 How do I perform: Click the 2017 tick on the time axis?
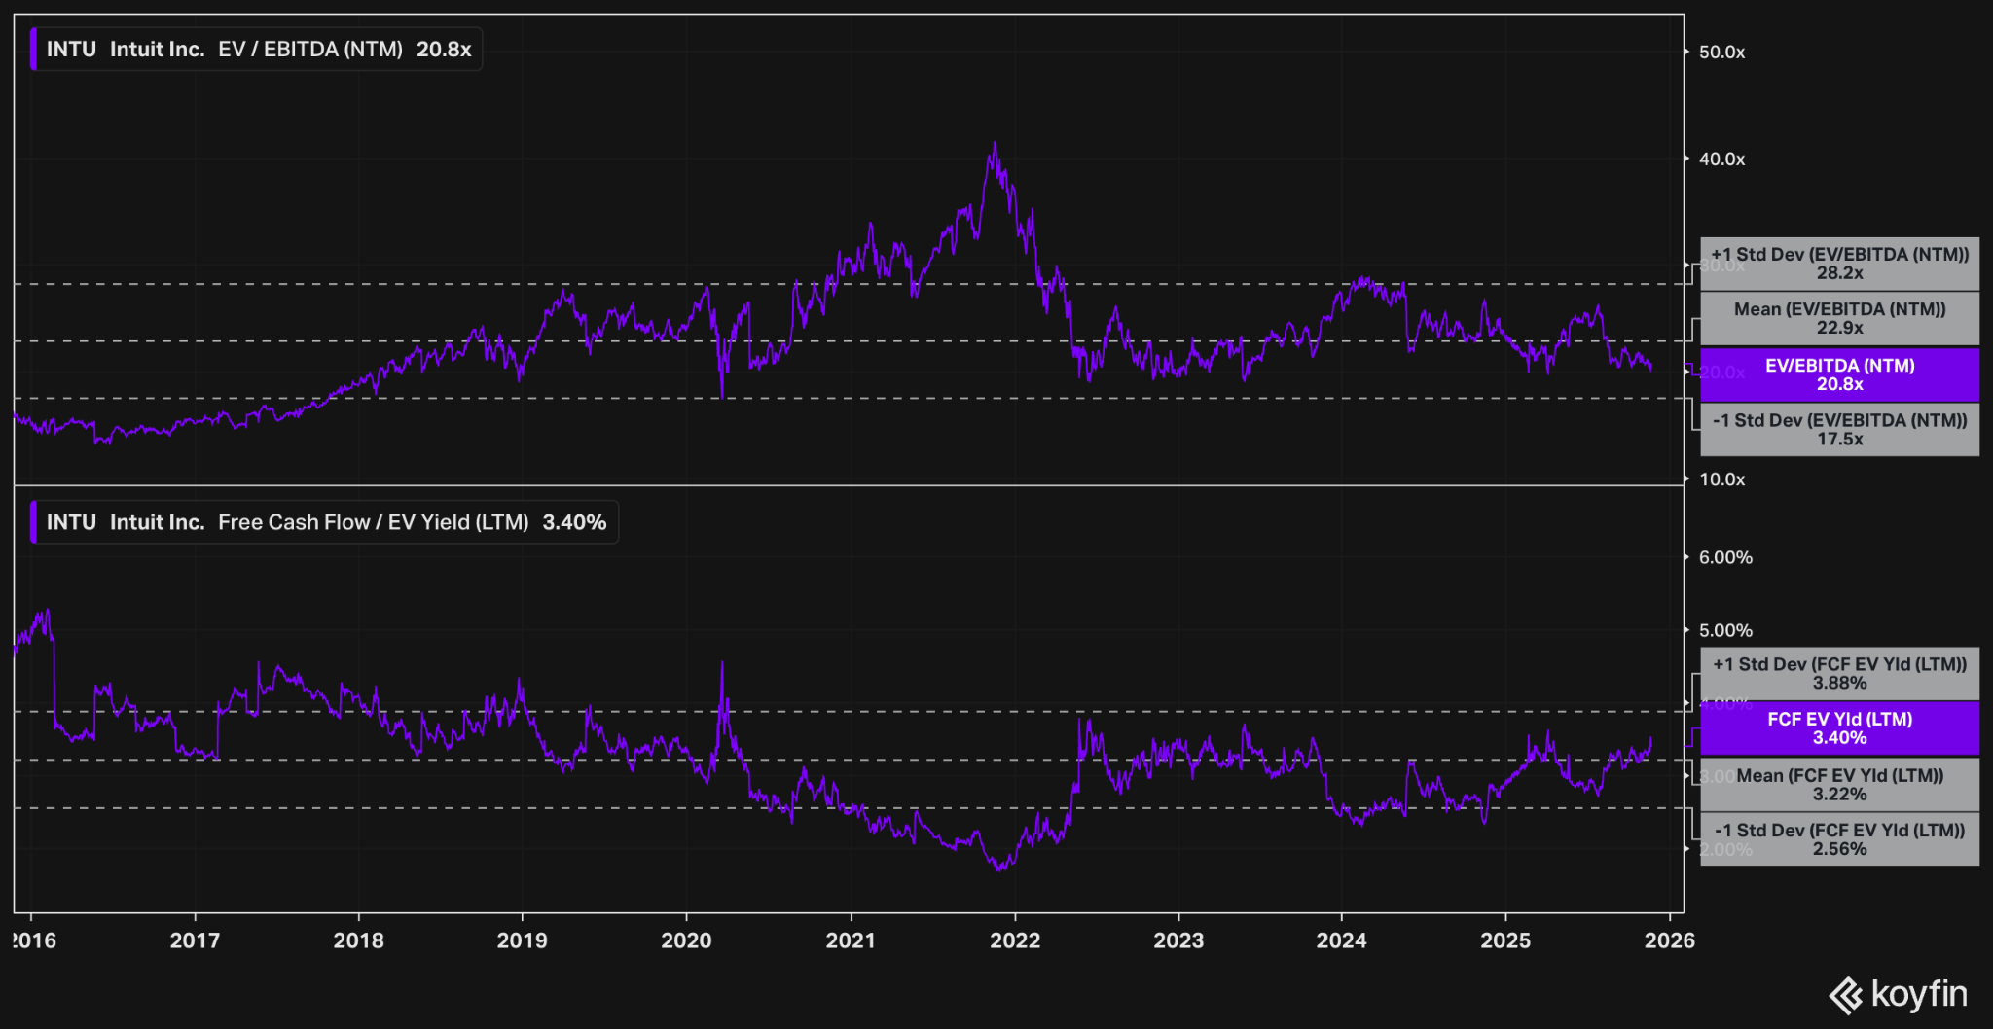point(195,940)
